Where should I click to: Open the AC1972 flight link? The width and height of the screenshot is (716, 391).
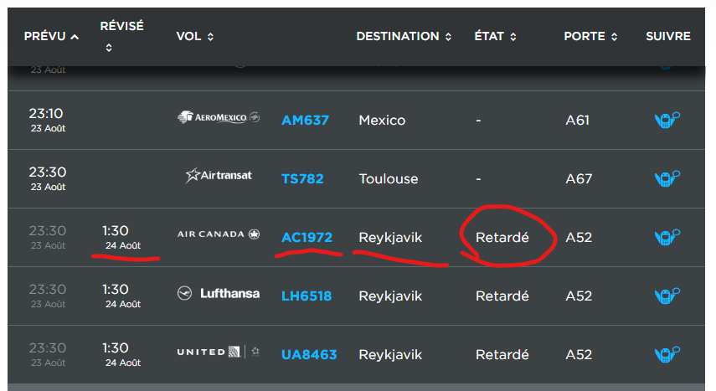tap(306, 238)
